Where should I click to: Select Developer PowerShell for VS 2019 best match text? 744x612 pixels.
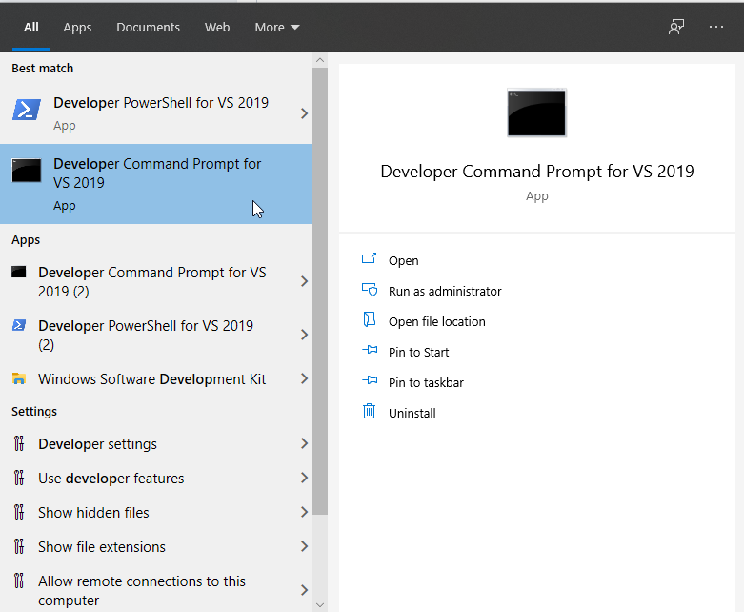point(161,103)
